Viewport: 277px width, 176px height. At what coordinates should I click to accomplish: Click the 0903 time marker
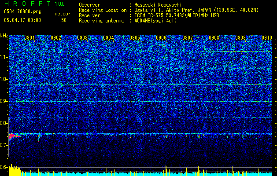(x=82, y=38)
